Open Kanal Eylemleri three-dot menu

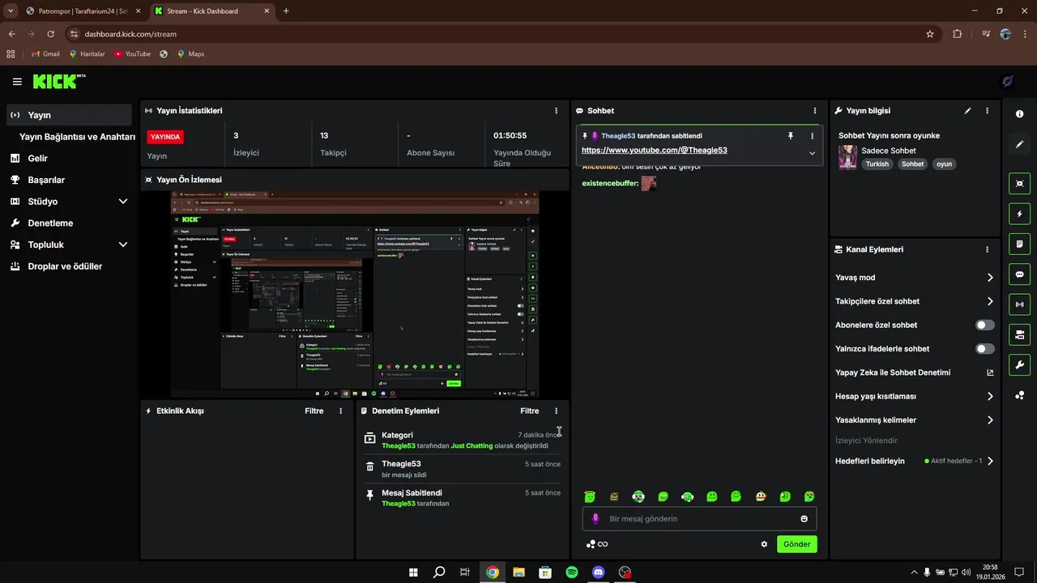[x=987, y=250]
